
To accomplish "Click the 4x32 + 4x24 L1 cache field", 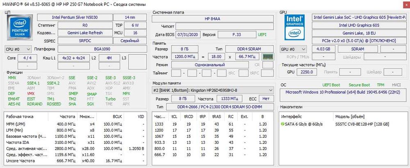I will (73, 58).
